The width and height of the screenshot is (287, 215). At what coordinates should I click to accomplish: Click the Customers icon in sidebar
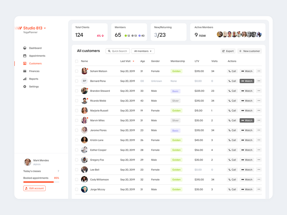(25, 63)
